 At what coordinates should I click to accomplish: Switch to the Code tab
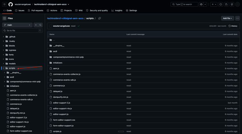coord(7,11)
